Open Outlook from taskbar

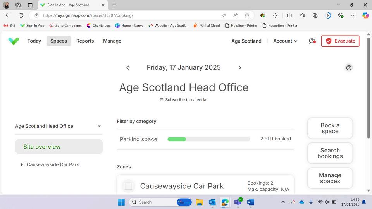pyautogui.click(x=212, y=202)
